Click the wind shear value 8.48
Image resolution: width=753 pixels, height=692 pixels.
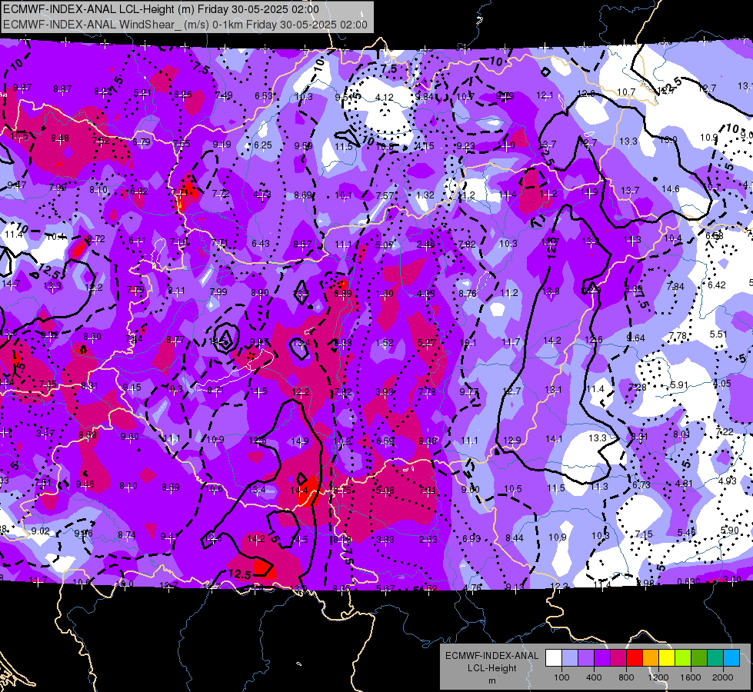[x=60, y=138]
